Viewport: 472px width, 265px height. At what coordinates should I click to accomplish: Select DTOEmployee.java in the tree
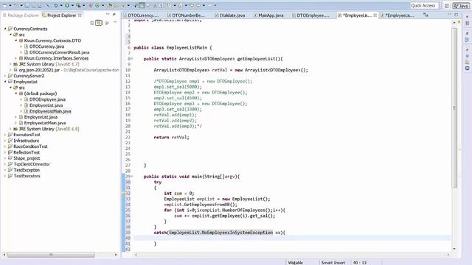click(x=47, y=99)
